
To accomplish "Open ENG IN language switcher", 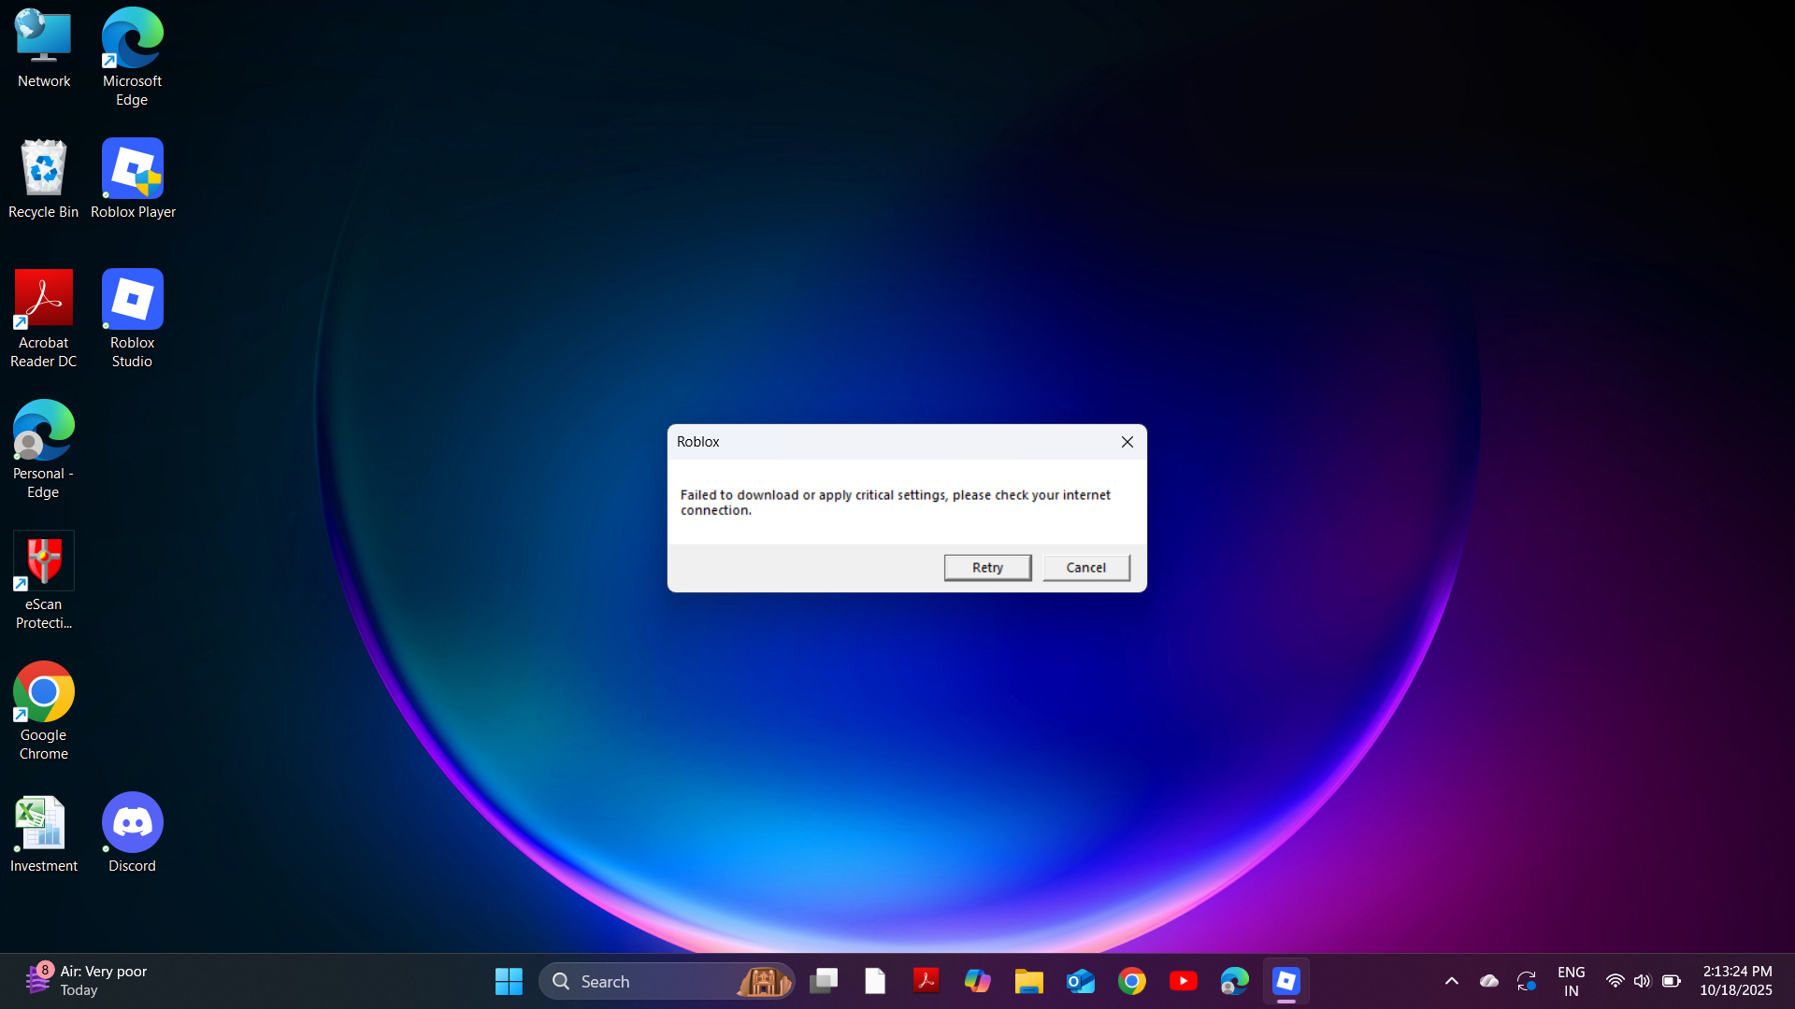I will coord(1571,981).
